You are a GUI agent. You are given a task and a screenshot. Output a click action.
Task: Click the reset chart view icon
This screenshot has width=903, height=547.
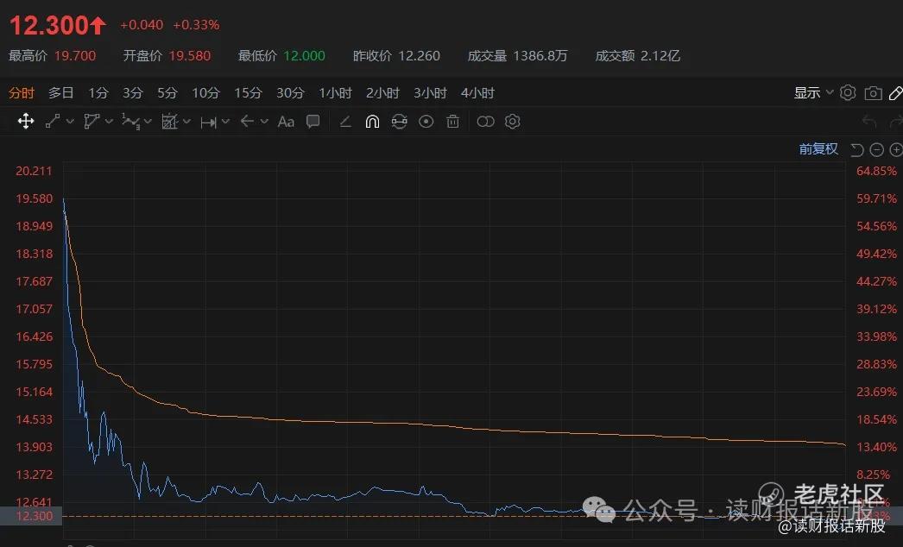(x=857, y=150)
